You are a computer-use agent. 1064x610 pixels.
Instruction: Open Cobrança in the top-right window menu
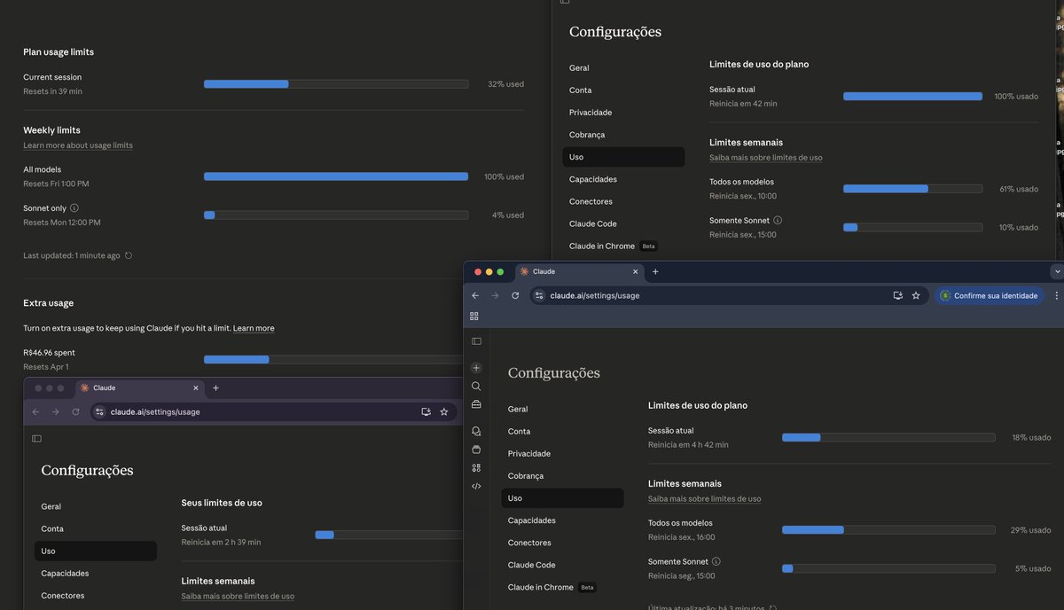tap(623, 135)
